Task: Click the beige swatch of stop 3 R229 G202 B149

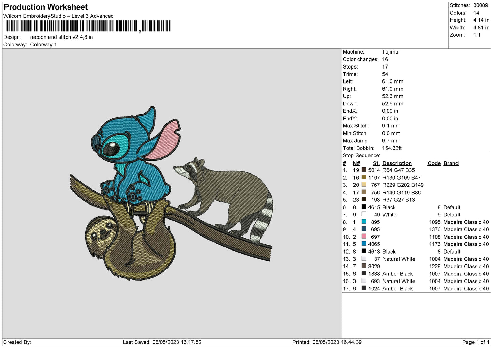Action: (364, 185)
